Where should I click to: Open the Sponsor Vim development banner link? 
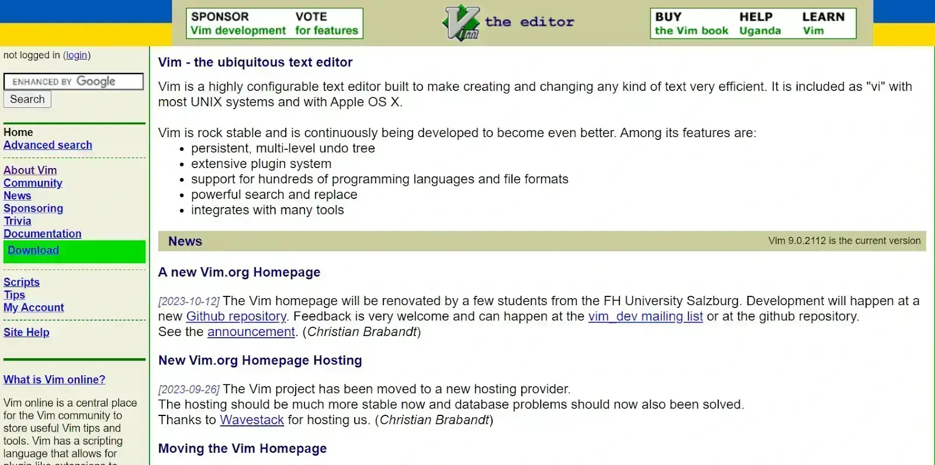tap(238, 23)
